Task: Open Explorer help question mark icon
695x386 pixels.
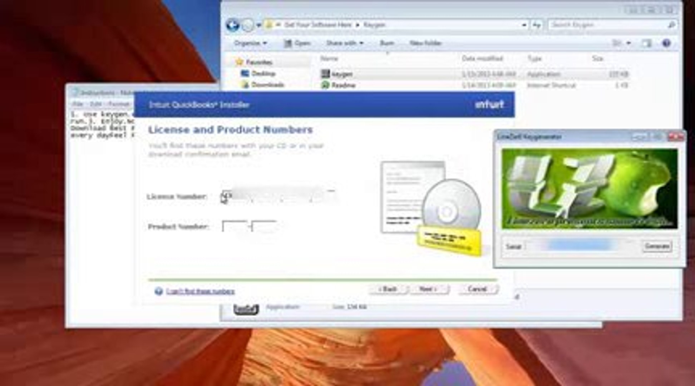Action: click(x=666, y=43)
